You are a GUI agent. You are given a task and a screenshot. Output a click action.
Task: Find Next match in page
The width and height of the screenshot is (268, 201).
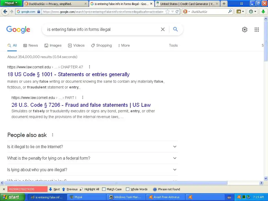[54, 189]
